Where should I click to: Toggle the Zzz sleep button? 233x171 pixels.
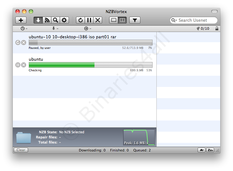pos(210,150)
